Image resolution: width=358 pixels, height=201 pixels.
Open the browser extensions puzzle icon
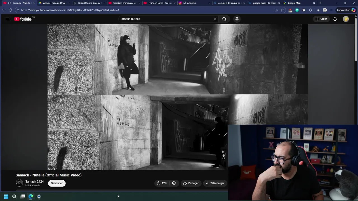[310, 10]
